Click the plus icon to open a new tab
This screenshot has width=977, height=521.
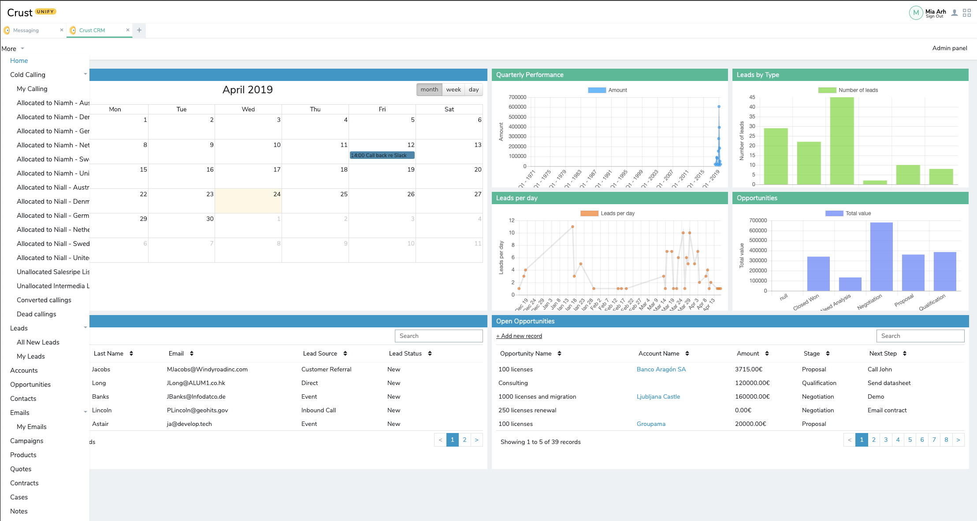coord(139,30)
